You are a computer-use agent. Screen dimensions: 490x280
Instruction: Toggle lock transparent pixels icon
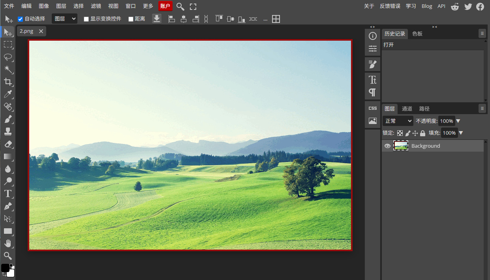click(400, 133)
